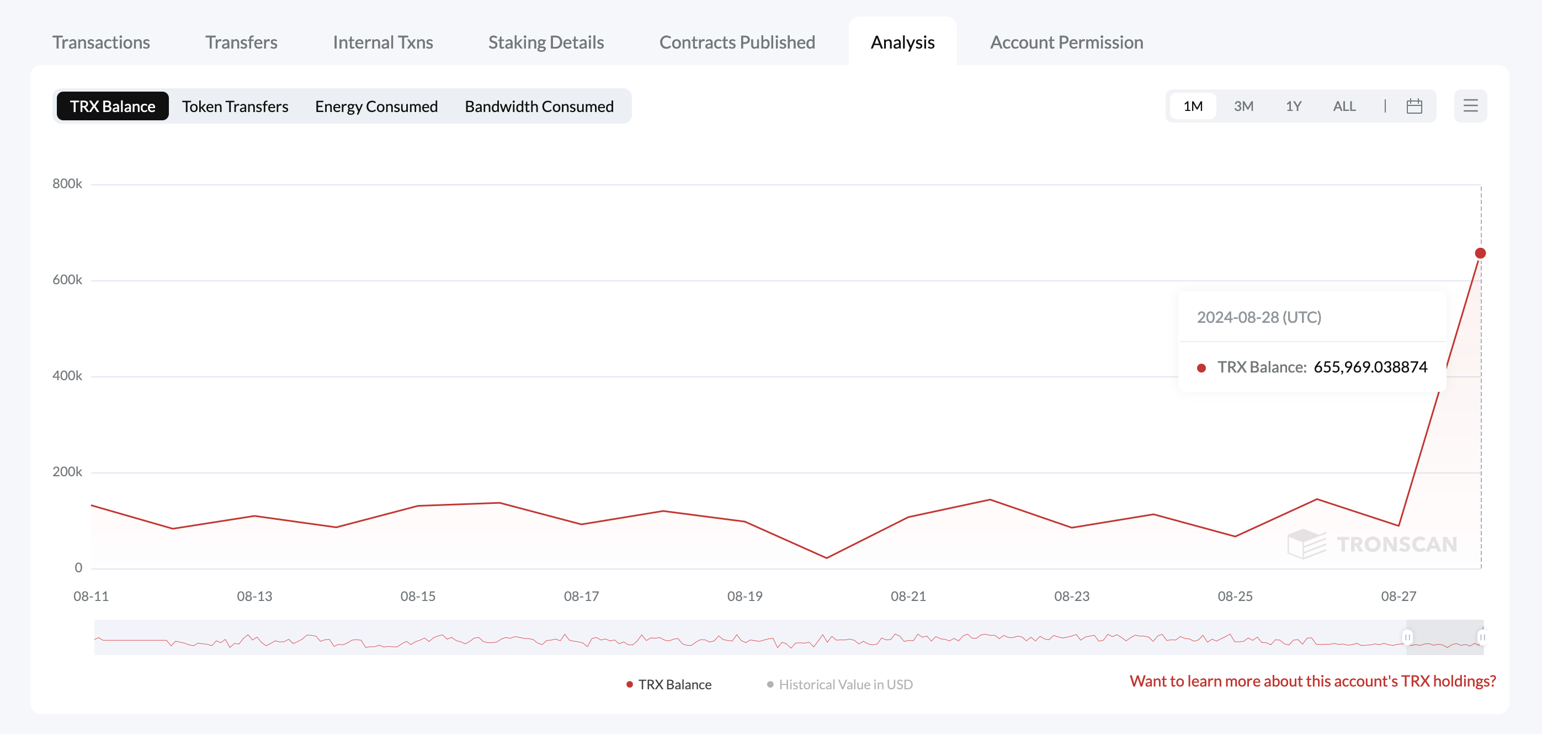Show the Bandwidth Consumed chart

pos(539,106)
